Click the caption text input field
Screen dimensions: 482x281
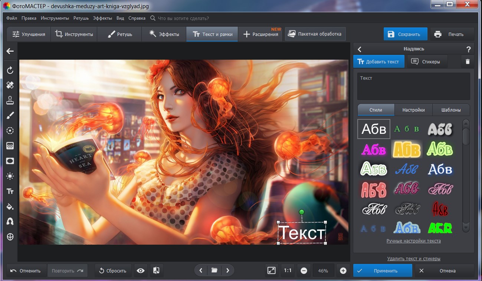pos(413,86)
